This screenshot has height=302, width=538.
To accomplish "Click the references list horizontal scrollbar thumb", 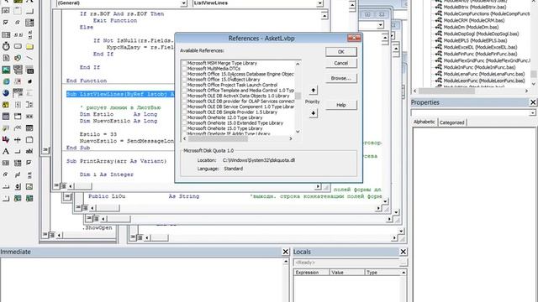I will point(218,138).
